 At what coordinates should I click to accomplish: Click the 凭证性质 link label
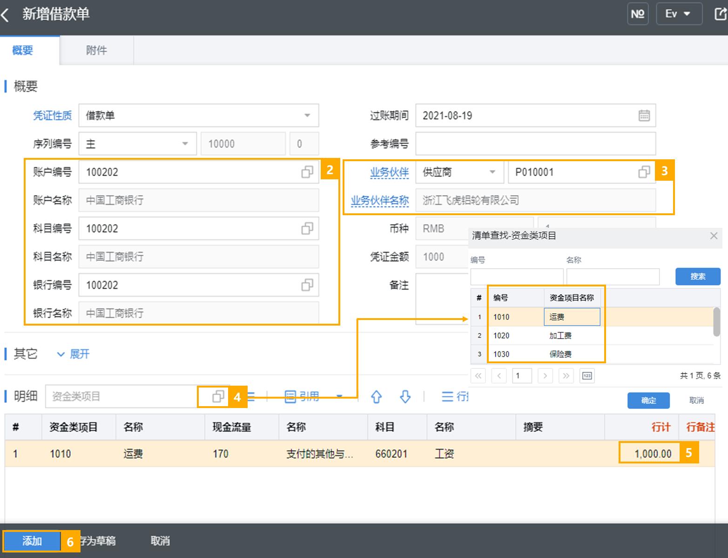click(x=52, y=116)
